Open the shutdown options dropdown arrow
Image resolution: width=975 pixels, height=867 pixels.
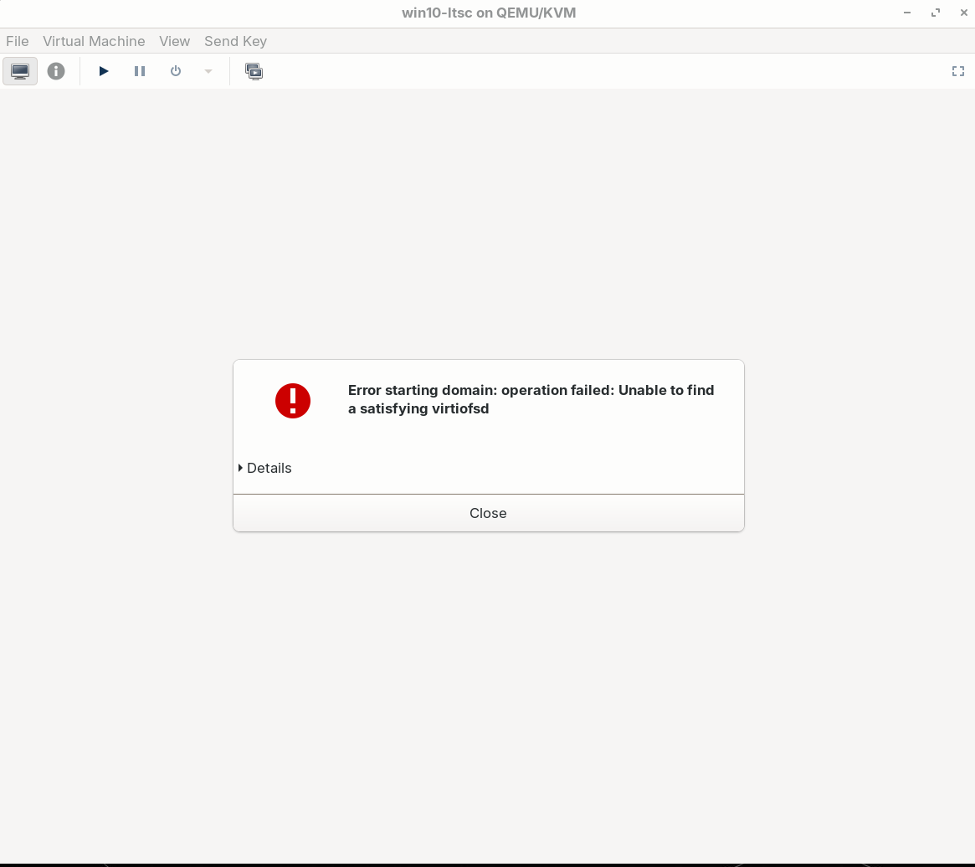click(x=208, y=71)
